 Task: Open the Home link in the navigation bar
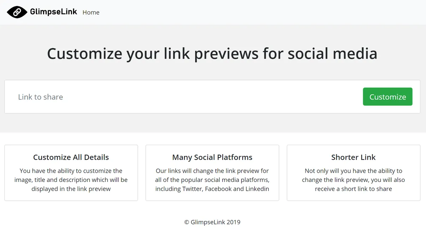[91, 12]
